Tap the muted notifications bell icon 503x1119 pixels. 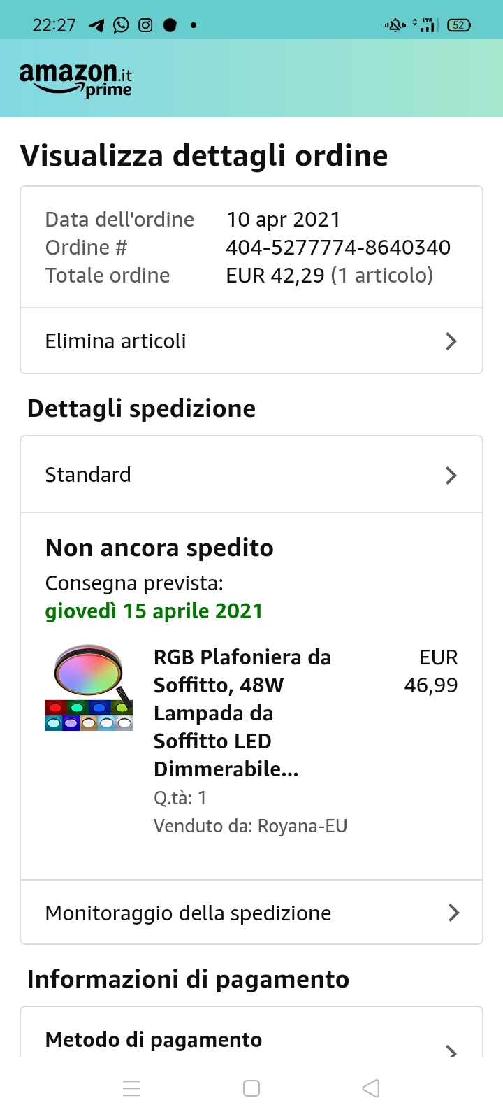tap(395, 25)
